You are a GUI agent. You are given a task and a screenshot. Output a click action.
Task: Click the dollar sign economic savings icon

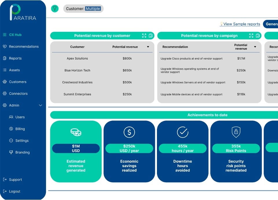129,132
